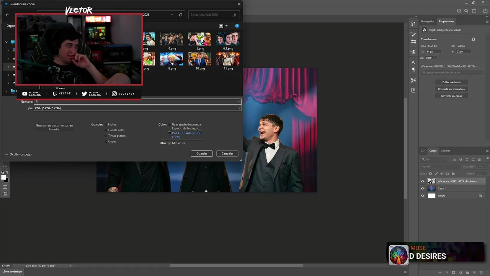The height and width of the screenshot is (276, 490).
Task: Expand the address path dropdown arrow
Action: click(172, 15)
